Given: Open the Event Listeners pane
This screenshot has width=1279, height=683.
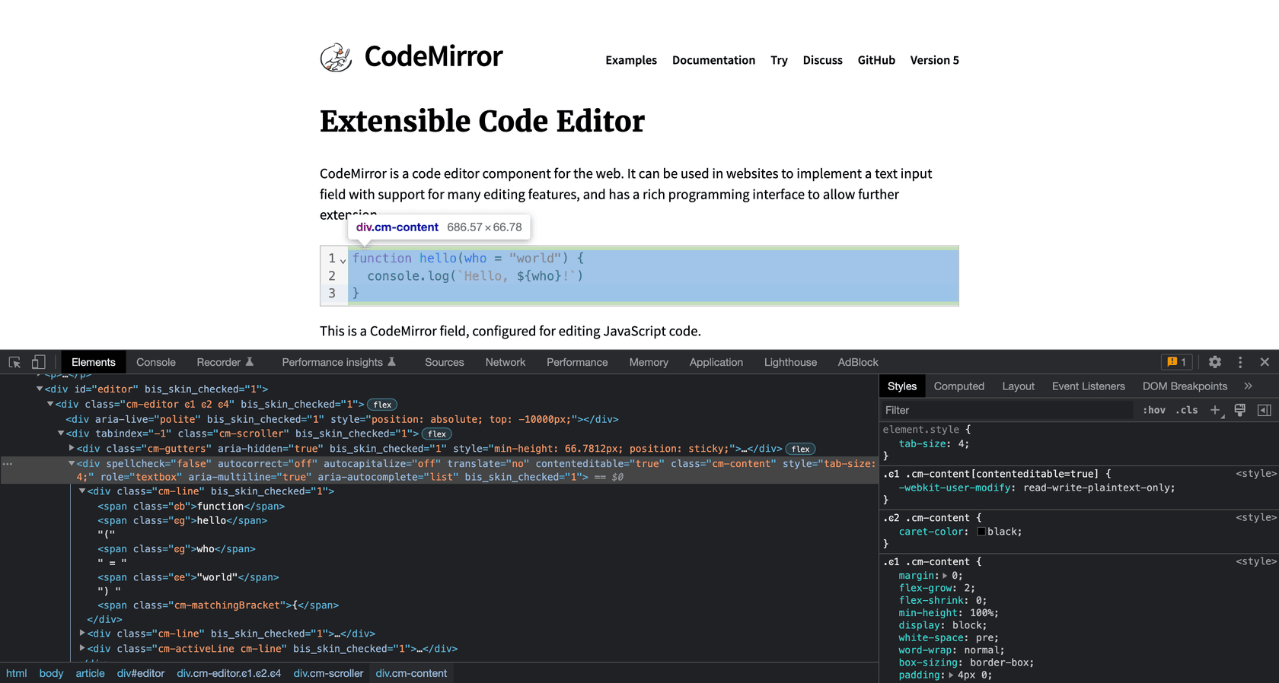Looking at the screenshot, I should (x=1089, y=386).
